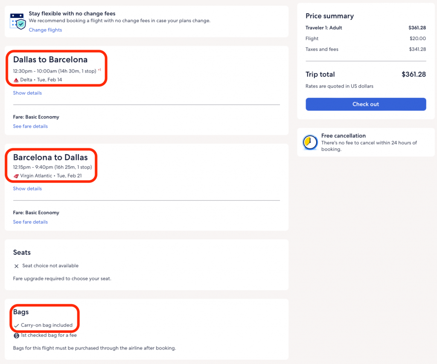Viewport: 437px width, 364px height.
Task: Click the X icon beside seat choice
Action: click(x=16, y=266)
